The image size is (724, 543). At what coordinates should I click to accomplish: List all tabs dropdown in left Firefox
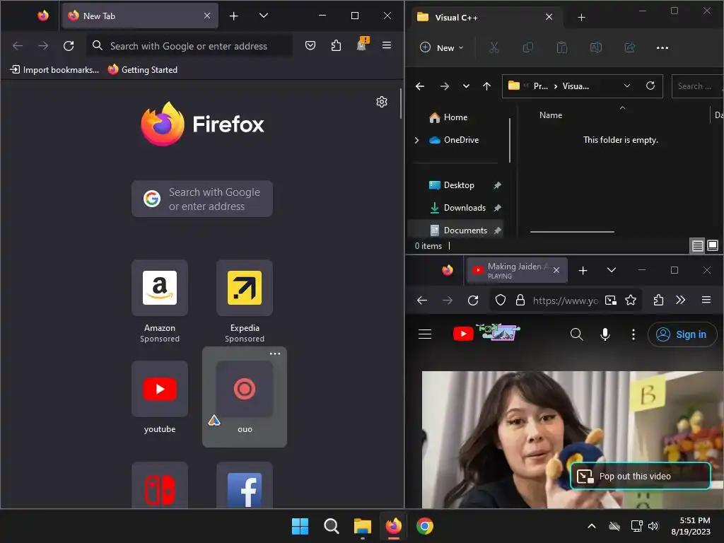point(264,16)
